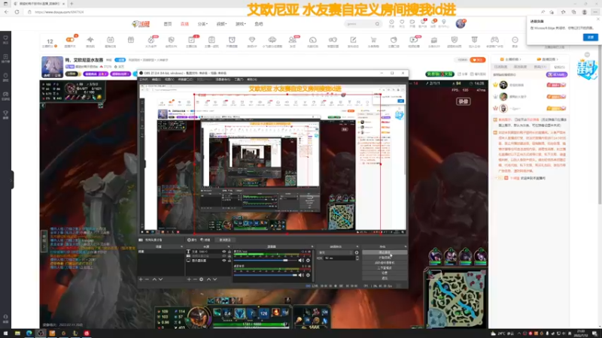Open the diamond icon in streamer toolbar
Screen dimensions: 602x338
252,40
